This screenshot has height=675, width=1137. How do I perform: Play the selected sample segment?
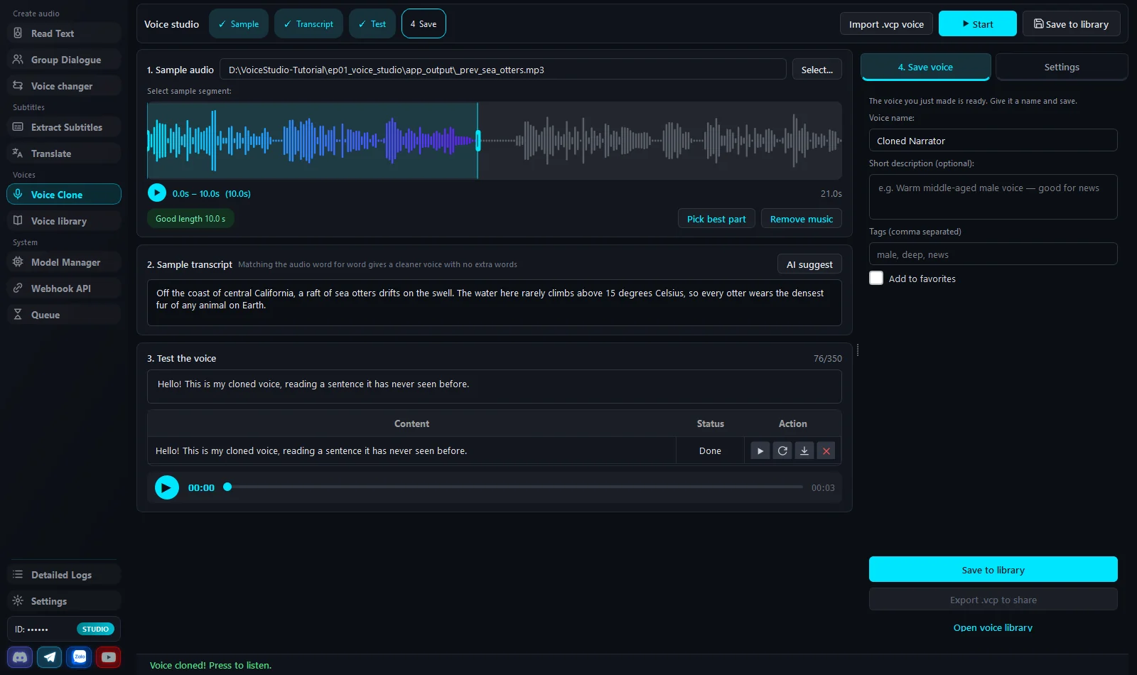point(156,193)
